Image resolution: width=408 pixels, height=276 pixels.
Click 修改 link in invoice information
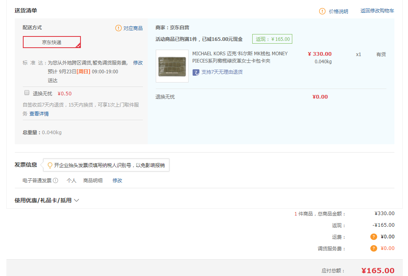point(117,181)
